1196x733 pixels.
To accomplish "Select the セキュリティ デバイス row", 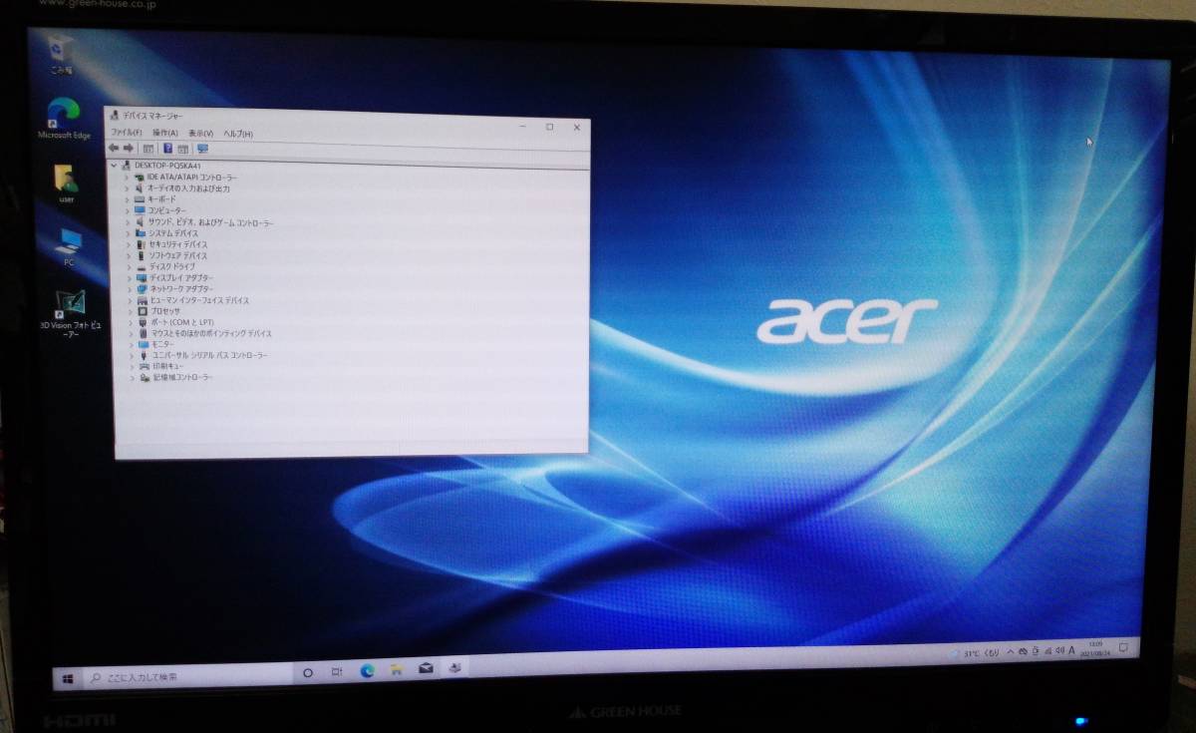I will (171, 244).
